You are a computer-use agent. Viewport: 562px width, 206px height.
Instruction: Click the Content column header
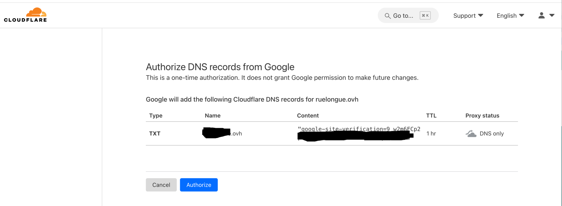[x=308, y=116]
